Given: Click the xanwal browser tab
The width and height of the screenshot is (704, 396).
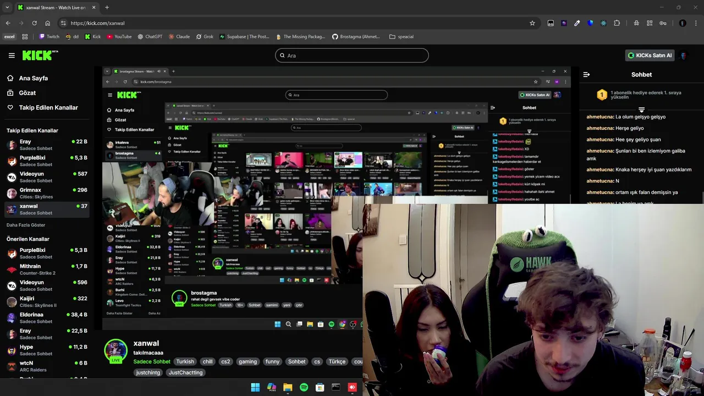Looking at the screenshot, I should (x=56, y=8).
